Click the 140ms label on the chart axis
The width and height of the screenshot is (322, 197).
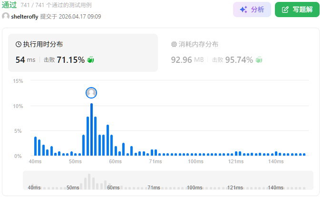click(276, 162)
